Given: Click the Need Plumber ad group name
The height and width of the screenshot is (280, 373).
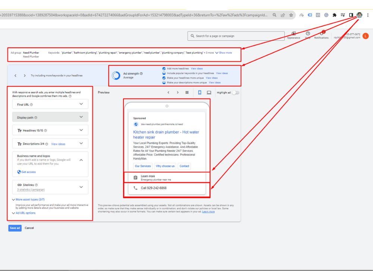Looking at the screenshot, I should (31, 53).
